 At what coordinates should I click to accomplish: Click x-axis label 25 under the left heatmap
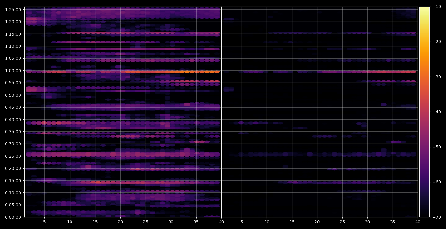click(146, 222)
